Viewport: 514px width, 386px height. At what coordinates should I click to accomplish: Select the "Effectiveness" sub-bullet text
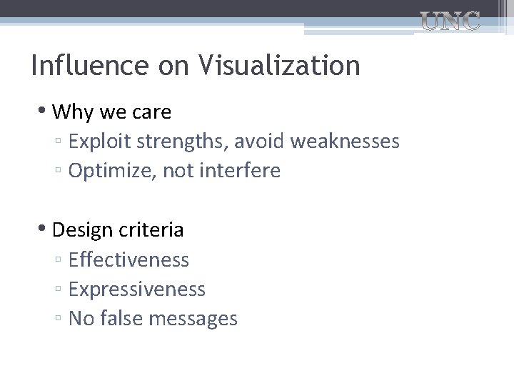pos(128,259)
